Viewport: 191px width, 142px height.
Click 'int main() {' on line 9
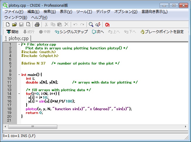pos(32,75)
